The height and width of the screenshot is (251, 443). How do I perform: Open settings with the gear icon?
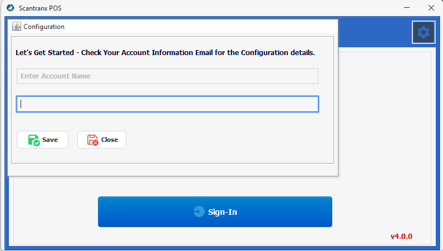tap(423, 32)
